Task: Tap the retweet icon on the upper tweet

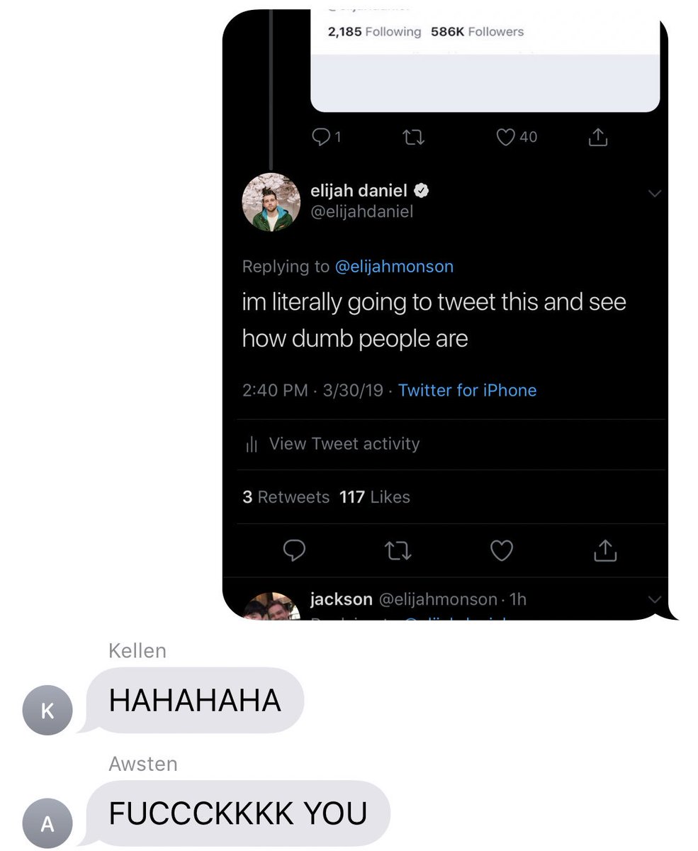Action: coord(413,138)
